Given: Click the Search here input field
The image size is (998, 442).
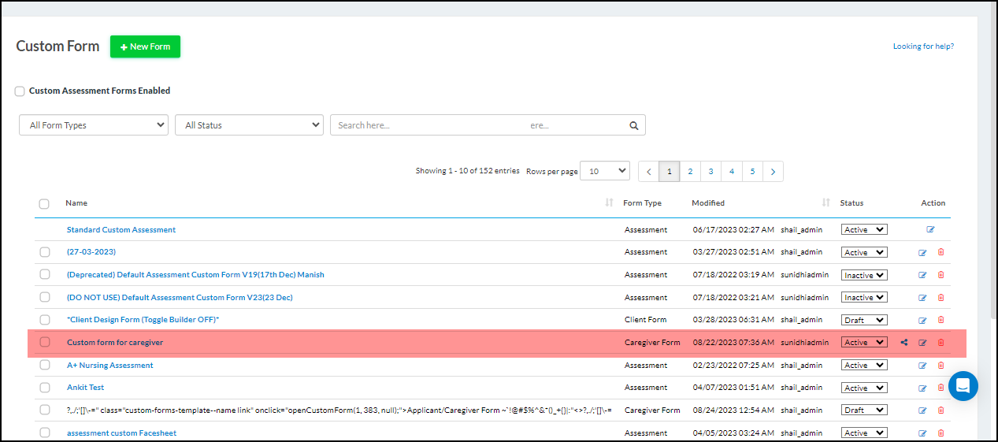Looking at the screenshot, I should pos(473,125).
